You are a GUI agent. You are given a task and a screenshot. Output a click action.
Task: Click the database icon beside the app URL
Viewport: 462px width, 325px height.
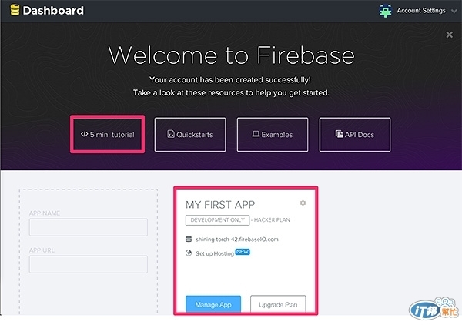(x=189, y=239)
